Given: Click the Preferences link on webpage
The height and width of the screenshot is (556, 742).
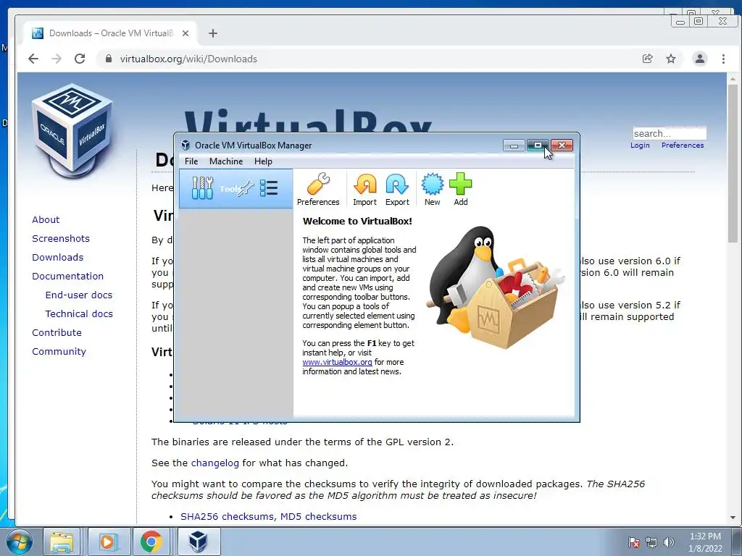Looking at the screenshot, I should 683,146.
